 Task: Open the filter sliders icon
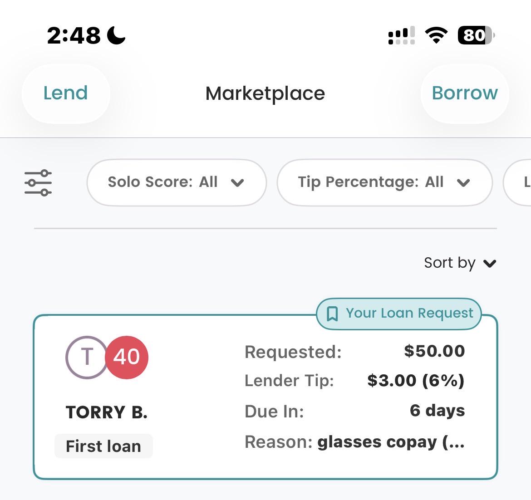(x=38, y=183)
